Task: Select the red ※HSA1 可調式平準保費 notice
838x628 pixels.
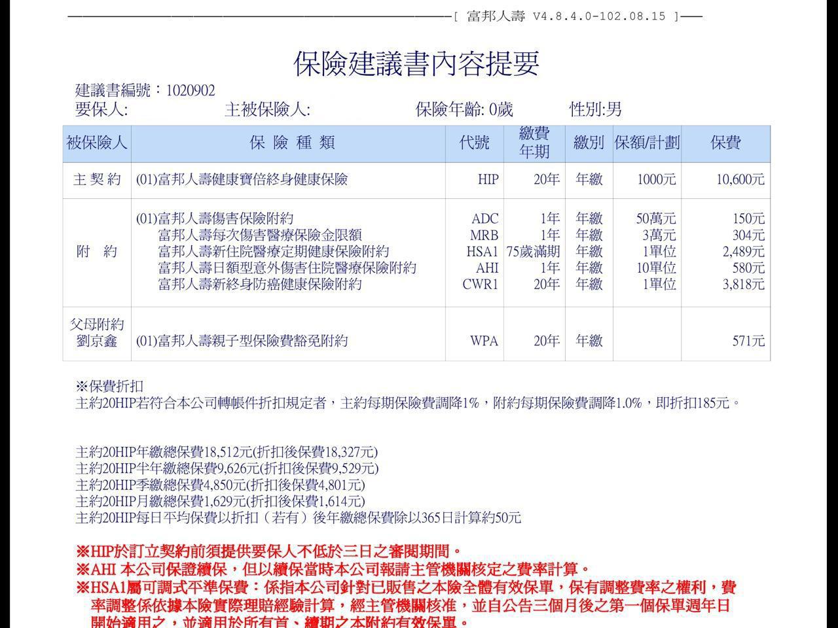Action: point(406,604)
